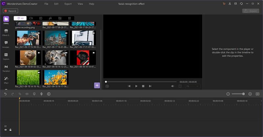Open the shopping cart icon

[x=224, y=4]
